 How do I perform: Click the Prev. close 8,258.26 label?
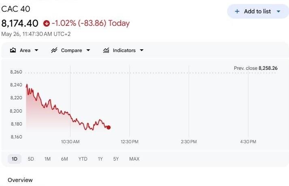click(x=255, y=68)
